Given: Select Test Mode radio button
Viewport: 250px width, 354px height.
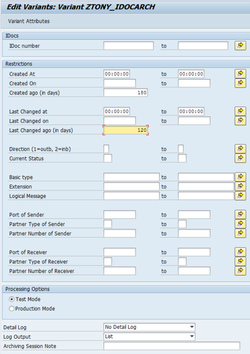Looking at the screenshot, I should [12, 299].
